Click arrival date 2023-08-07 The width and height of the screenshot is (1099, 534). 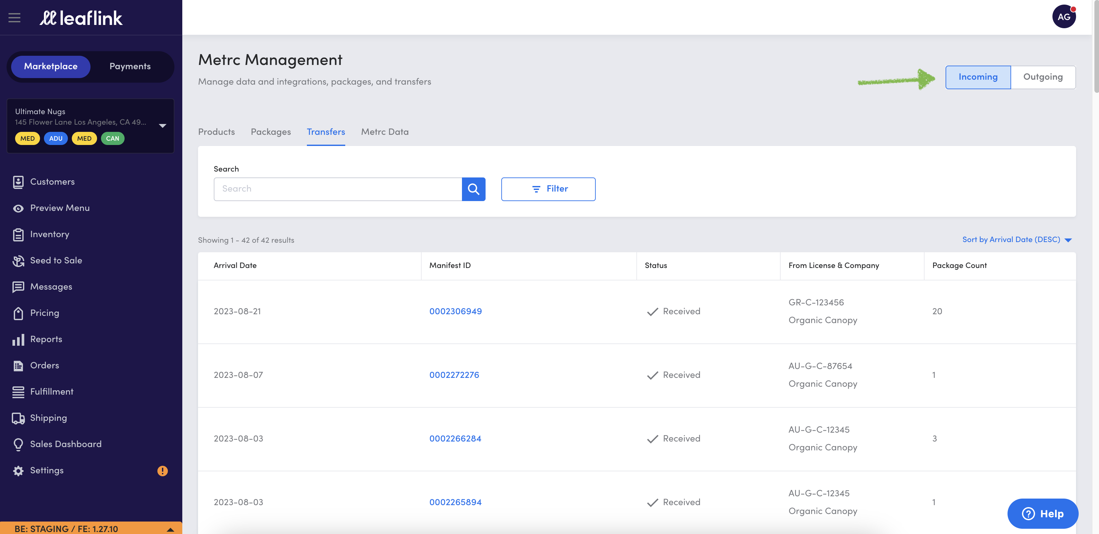click(238, 375)
